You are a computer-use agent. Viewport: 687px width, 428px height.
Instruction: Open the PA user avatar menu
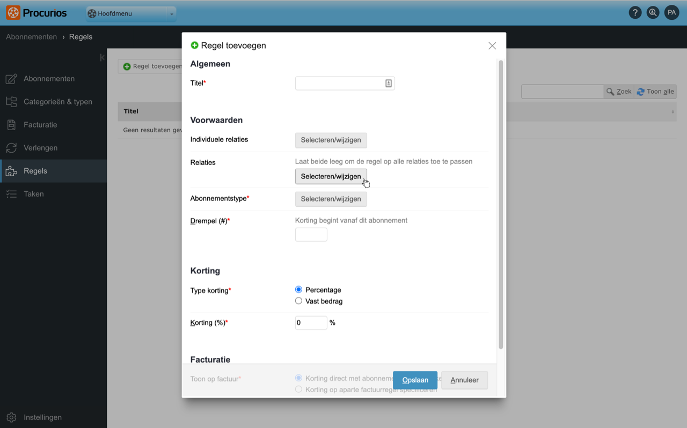click(671, 13)
